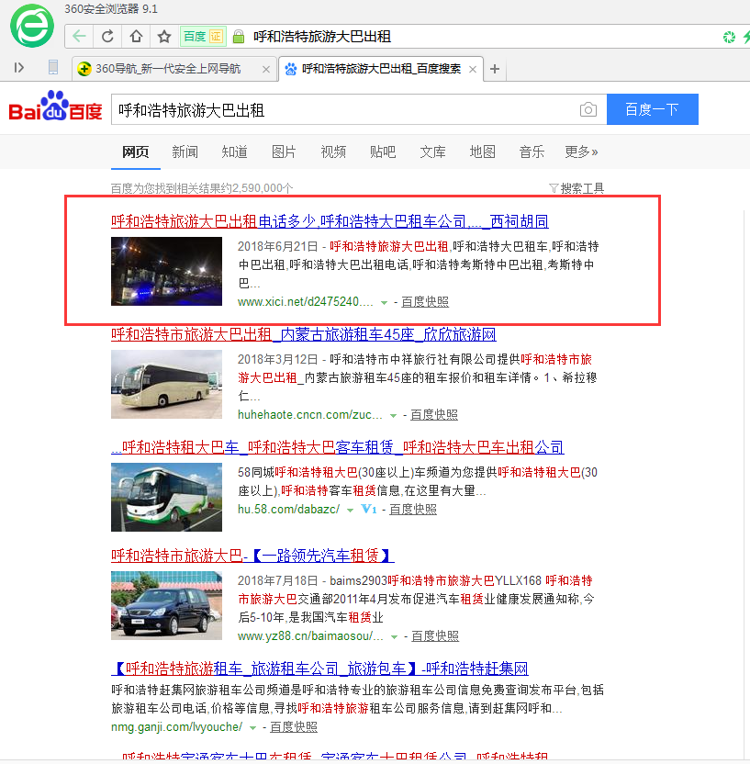Reload the page with the refresh icon
The height and width of the screenshot is (764, 750).
[x=107, y=37]
